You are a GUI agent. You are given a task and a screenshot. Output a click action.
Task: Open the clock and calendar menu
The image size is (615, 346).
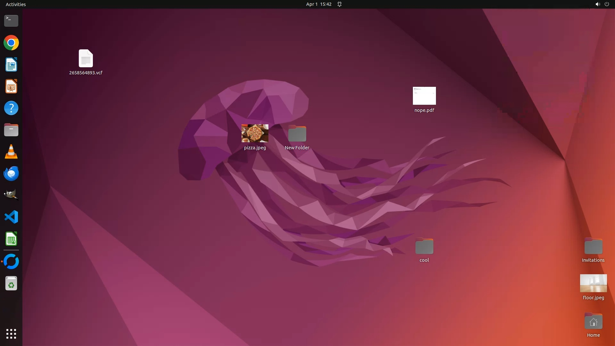[x=318, y=4]
